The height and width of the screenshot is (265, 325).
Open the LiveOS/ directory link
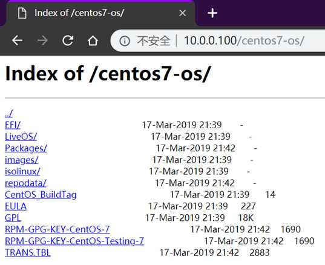pyautogui.click(x=21, y=137)
